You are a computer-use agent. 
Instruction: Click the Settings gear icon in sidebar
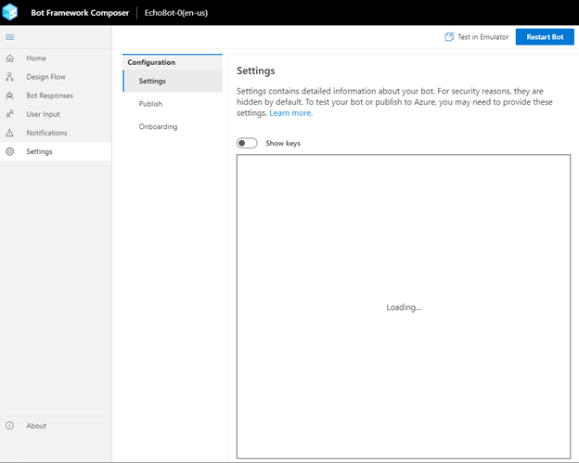pyautogui.click(x=10, y=151)
